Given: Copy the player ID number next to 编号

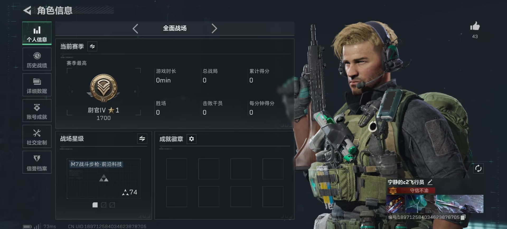Looking at the screenshot, I should (463, 217).
